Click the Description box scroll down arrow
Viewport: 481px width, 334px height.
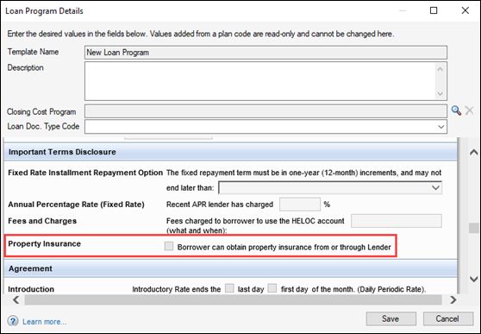click(x=440, y=93)
